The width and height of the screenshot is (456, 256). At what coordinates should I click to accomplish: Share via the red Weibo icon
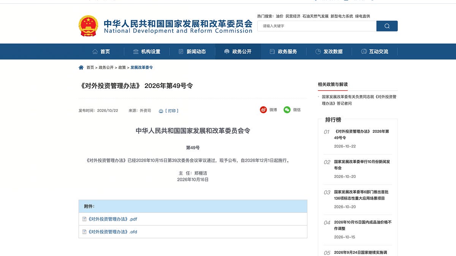263,110
